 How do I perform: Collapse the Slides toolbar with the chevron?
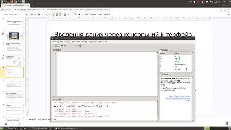pos(229,14)
